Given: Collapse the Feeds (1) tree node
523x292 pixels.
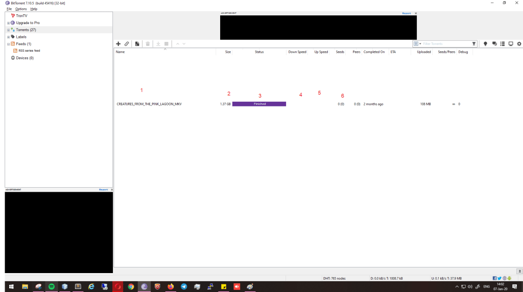Looking at the screenshot, I should 8,44.
